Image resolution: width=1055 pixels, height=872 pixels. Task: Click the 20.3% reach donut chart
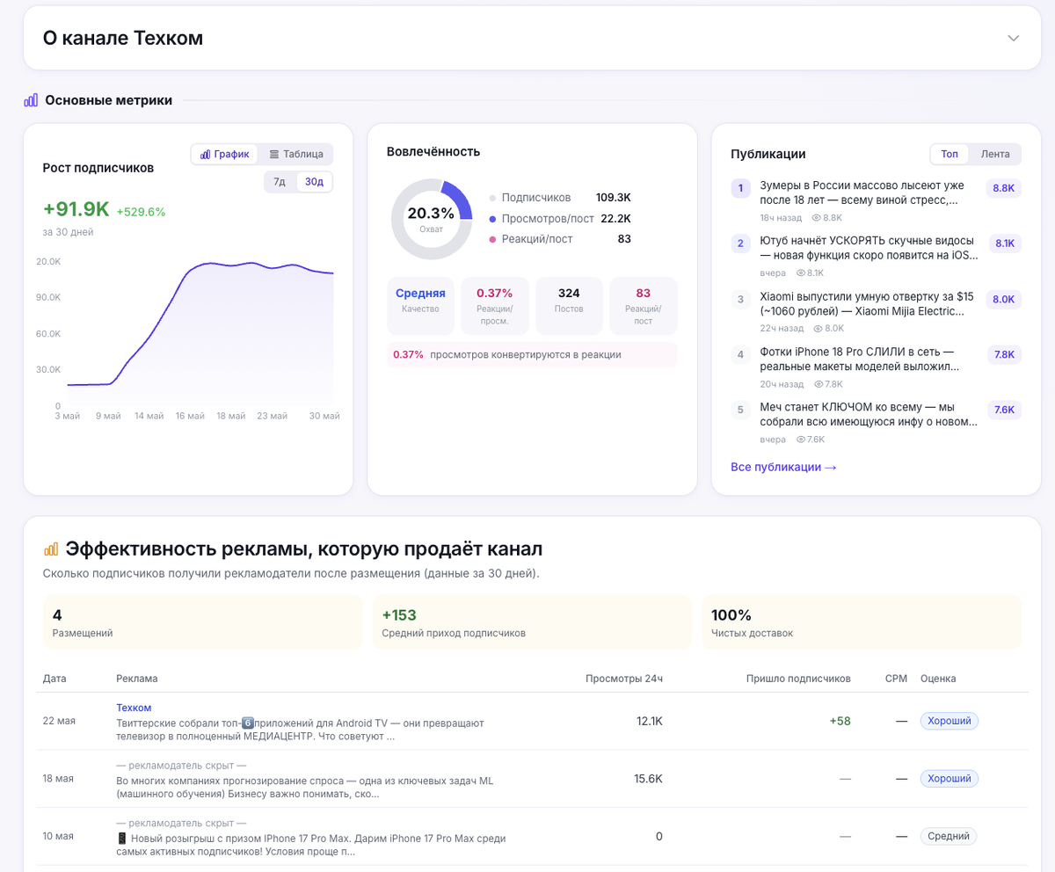[432, 219]
